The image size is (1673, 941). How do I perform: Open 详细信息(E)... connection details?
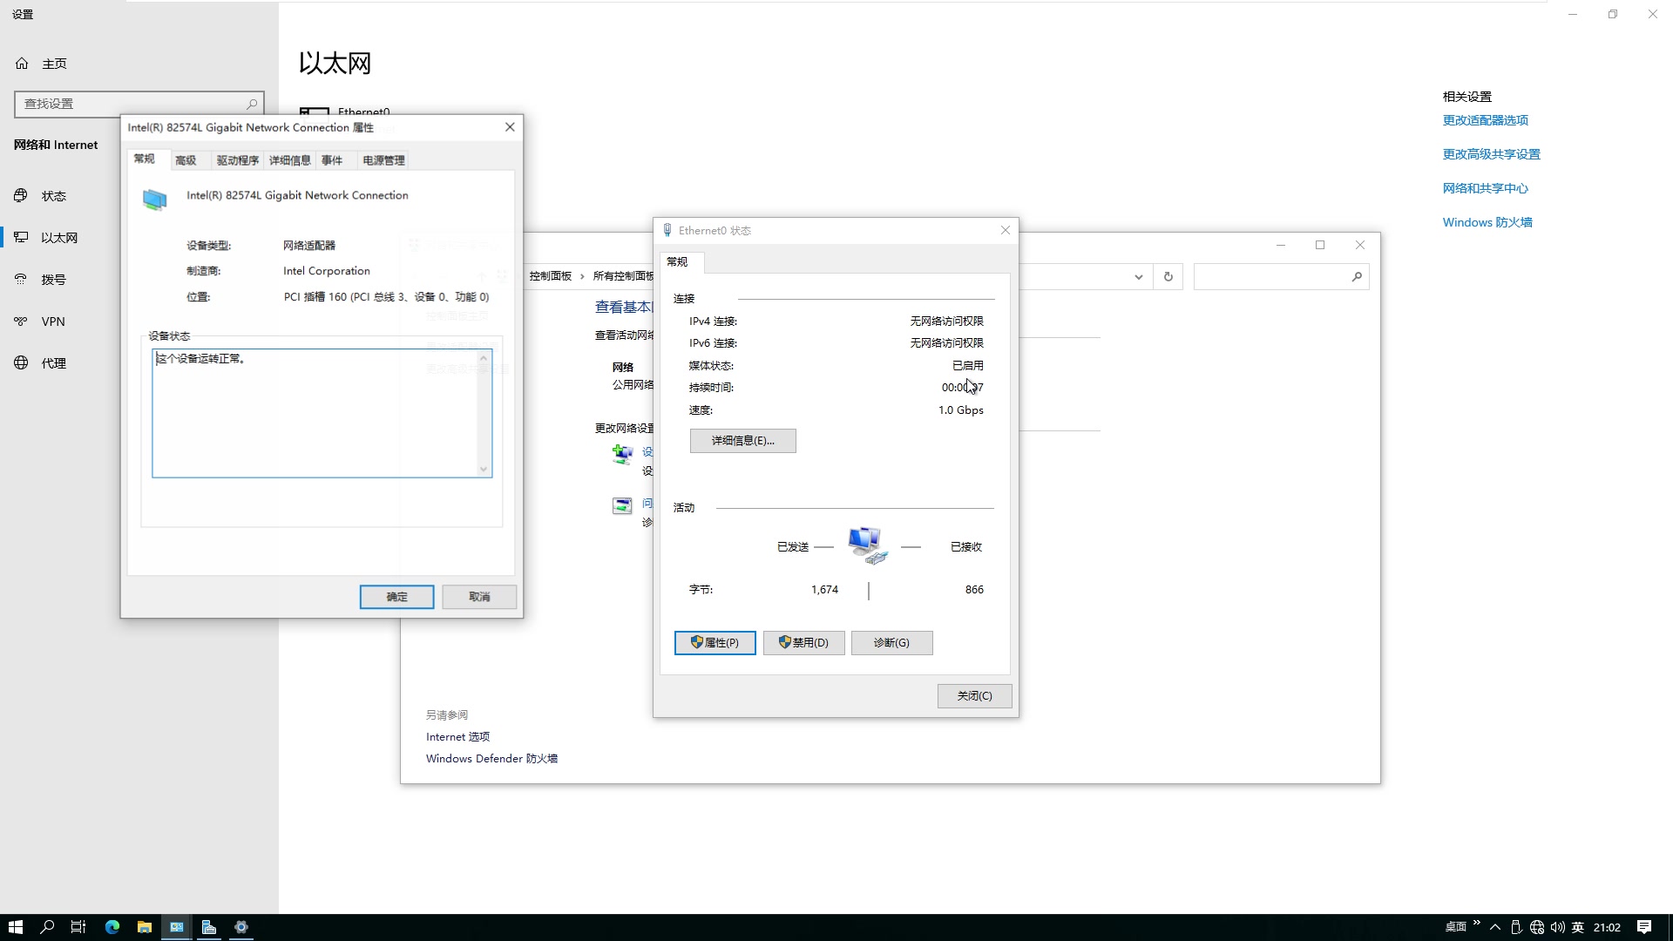(x=742, y=441)
